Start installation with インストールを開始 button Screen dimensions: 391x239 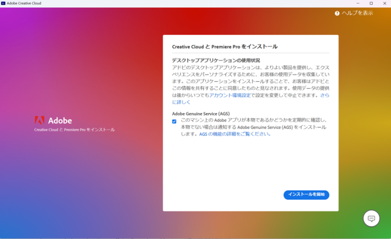pyautogui.click(x=306, y=194)
